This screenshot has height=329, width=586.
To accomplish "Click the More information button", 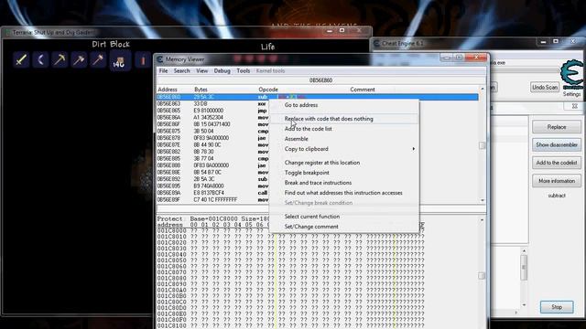I will coord(557,181).
